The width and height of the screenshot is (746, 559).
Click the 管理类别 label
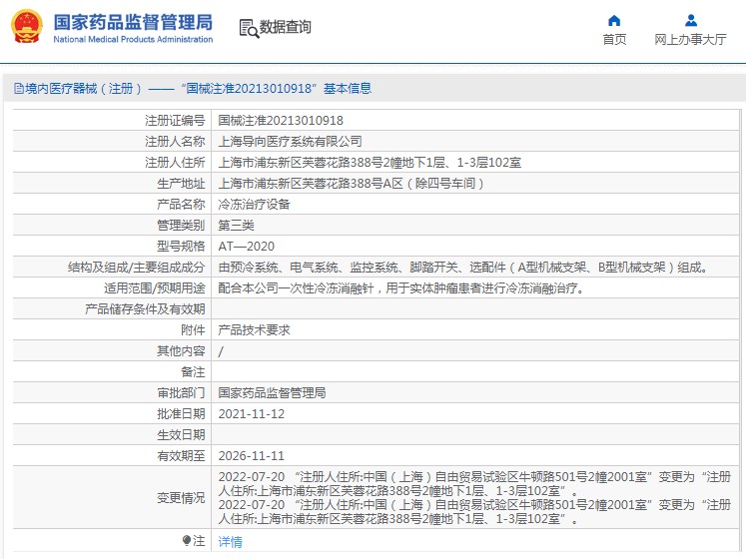(x=181, y=225)
